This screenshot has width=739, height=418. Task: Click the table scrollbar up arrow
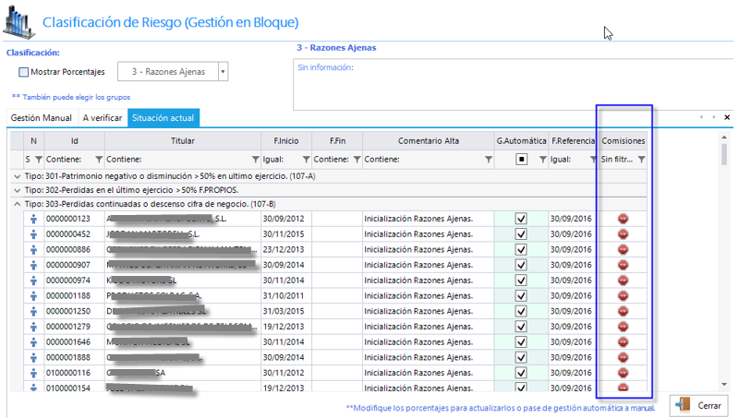click(x=724, y=137)
